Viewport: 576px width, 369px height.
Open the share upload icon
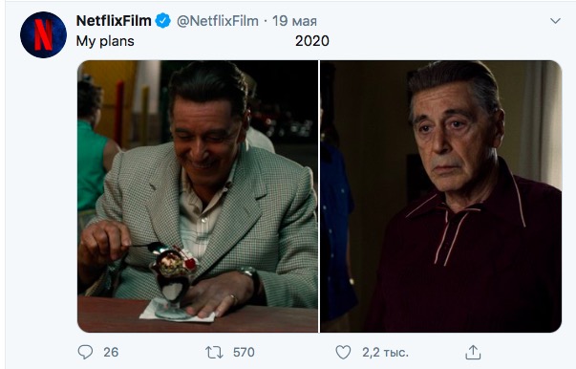473,352
